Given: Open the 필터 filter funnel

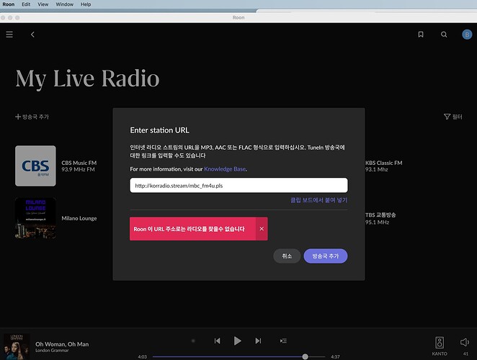Looking at the screenshot, I should (453, 117).
